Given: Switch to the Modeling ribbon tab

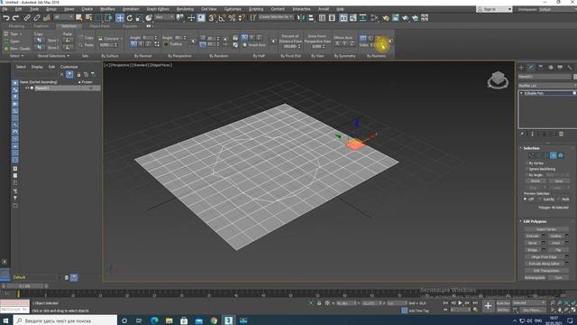Looking at the screenshot, I should tap(16, 26).
